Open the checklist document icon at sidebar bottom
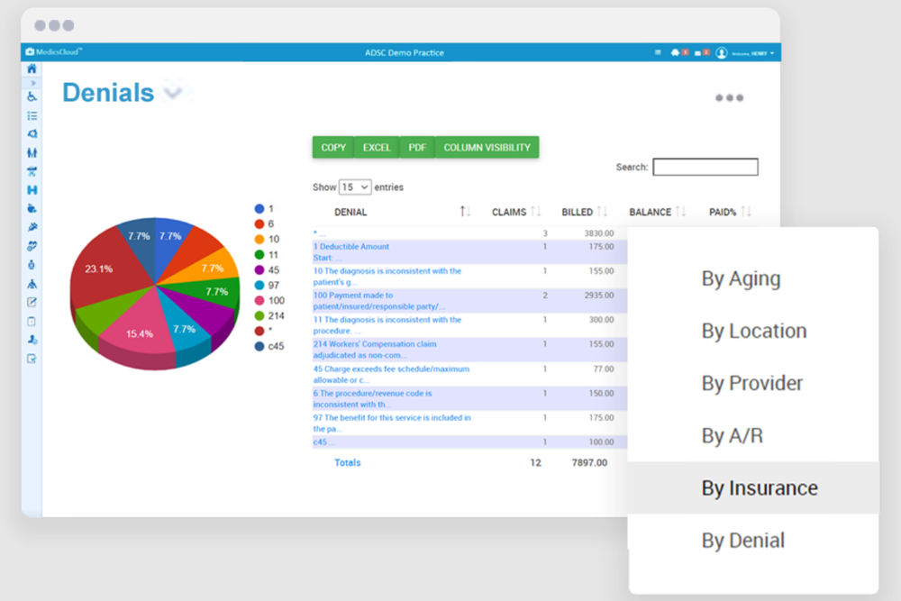The image size is (901, 601). click(32, 360)
